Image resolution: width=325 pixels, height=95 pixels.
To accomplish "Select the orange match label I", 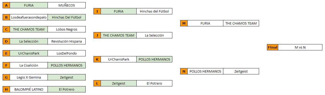I will 97,11.
